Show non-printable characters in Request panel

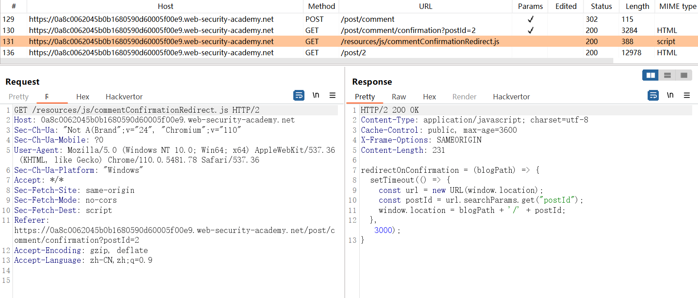point(316,95)
